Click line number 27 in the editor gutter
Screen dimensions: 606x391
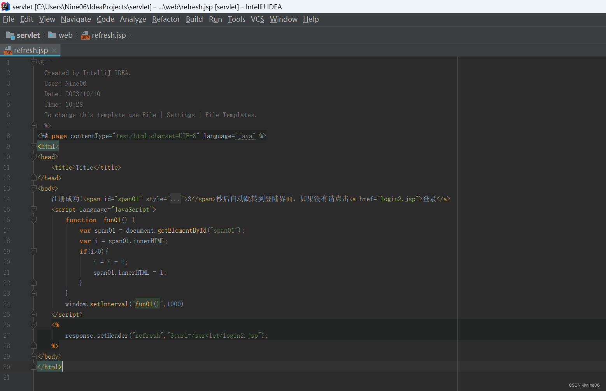click(7, 335)
